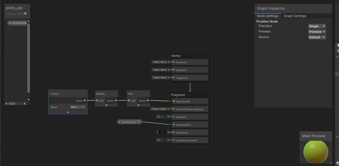Select the smoothness property in the Blackboard
Viewport: 339px width, 166px height.
19,23
